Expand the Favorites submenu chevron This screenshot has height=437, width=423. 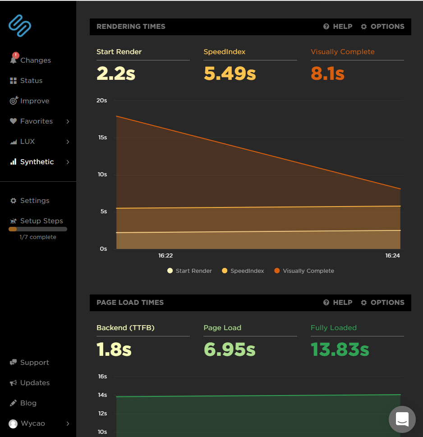pos(68,121)
